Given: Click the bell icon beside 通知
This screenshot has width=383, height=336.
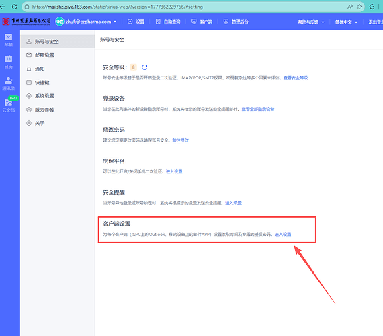Looking at the screenshot, I should [29, 69].
